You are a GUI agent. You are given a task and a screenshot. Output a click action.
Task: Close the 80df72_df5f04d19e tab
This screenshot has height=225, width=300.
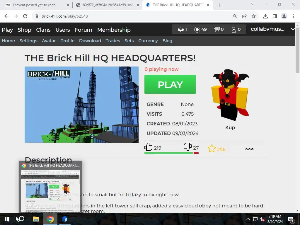coord(138,5)
